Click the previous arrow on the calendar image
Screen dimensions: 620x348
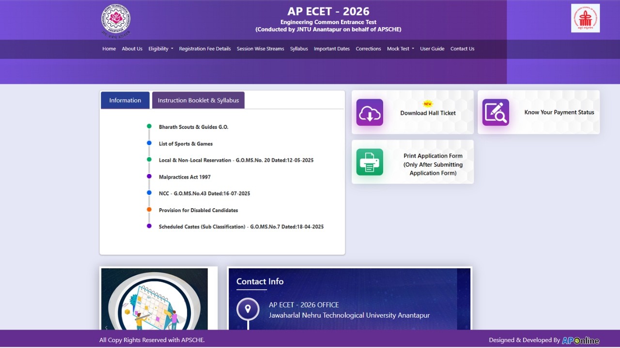106,328
